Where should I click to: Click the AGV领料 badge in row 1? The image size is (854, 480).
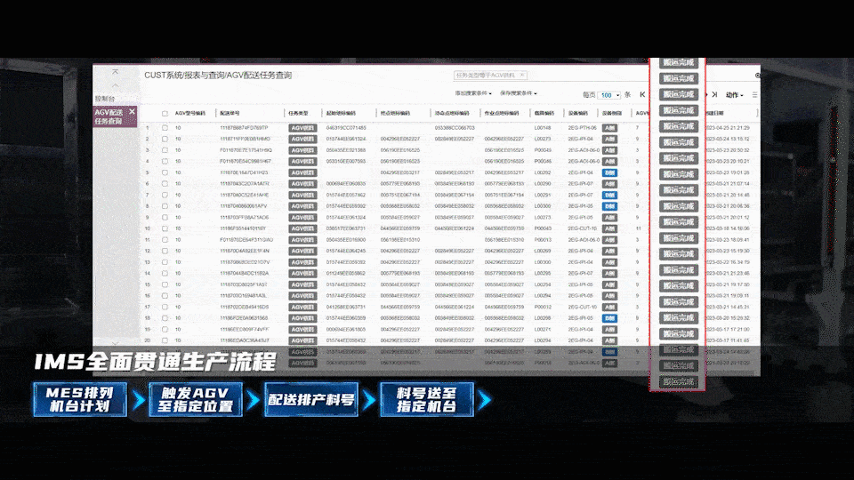pos(302,128)
